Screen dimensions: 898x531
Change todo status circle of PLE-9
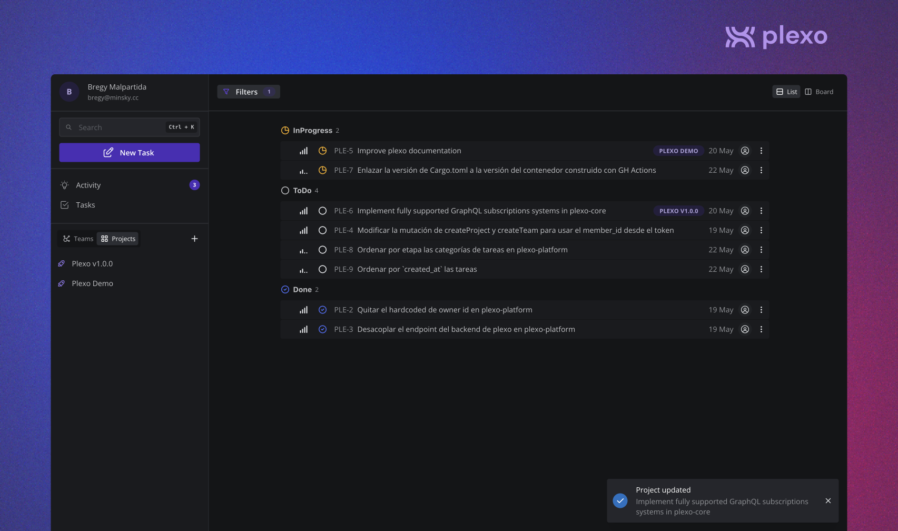[322, 269]
